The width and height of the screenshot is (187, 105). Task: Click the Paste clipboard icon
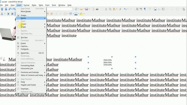coord(114,9)
